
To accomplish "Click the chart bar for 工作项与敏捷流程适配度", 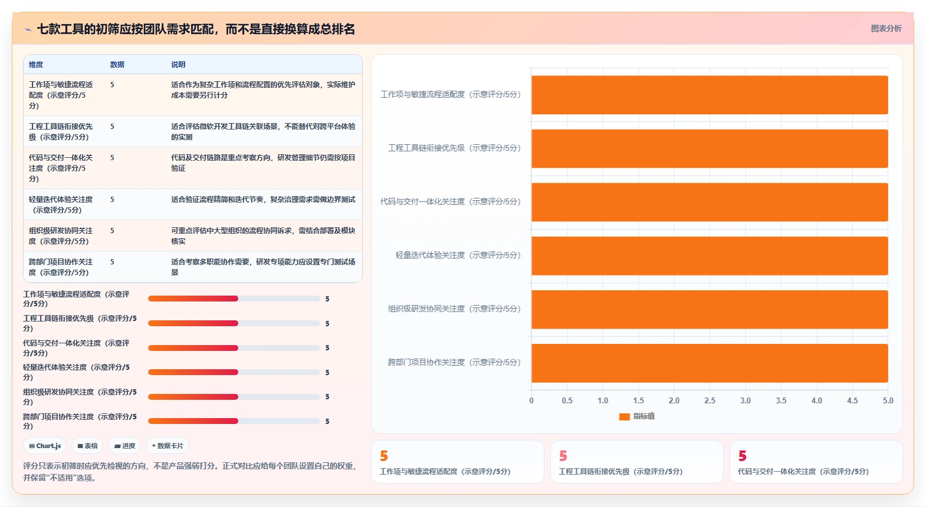I will [x=710, y=95].
